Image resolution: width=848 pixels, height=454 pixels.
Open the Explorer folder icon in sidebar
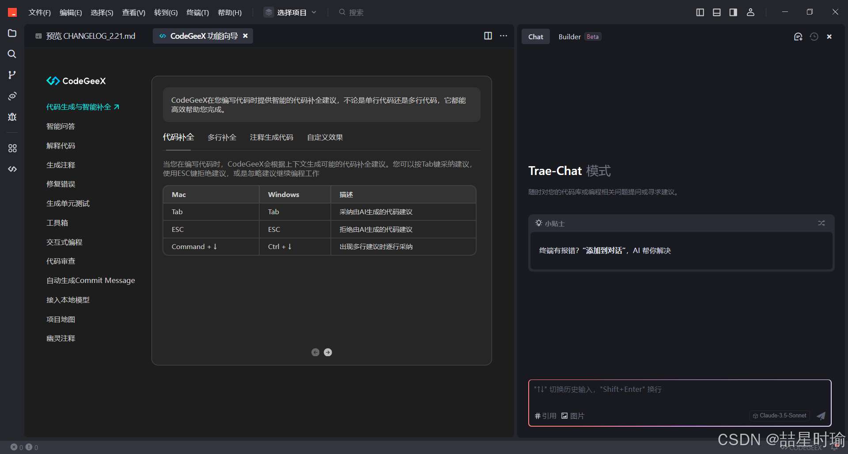[x=12, y=33]
